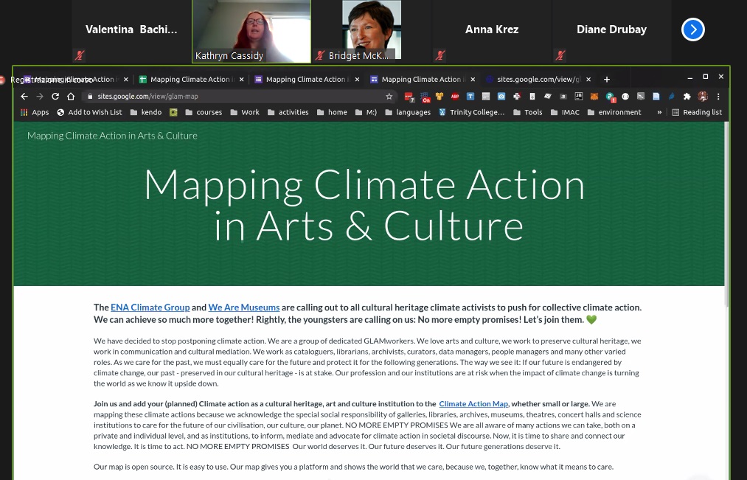Open the ENA Climate Group link
This screenshot has height=480, width=747.
coord(150,307)
